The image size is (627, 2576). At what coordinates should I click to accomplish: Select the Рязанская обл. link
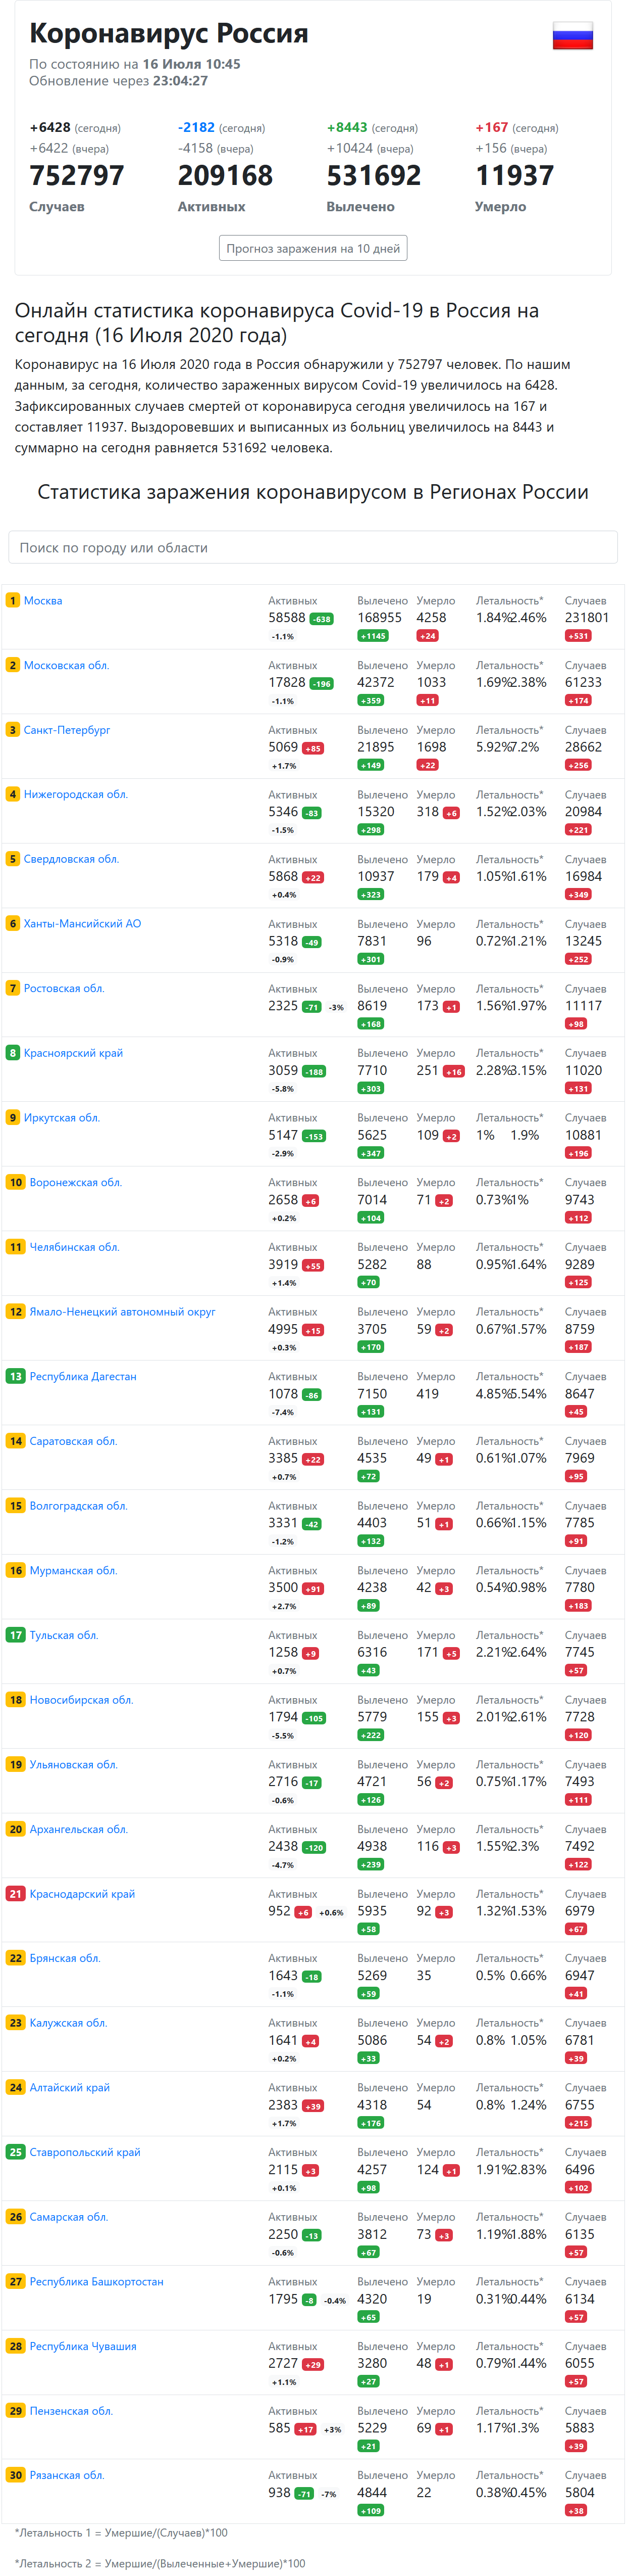pyautogui.click(x=67, y=2476)
